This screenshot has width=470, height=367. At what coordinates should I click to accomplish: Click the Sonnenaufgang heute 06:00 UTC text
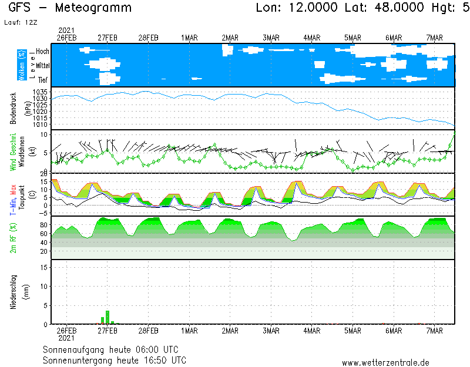110,349
